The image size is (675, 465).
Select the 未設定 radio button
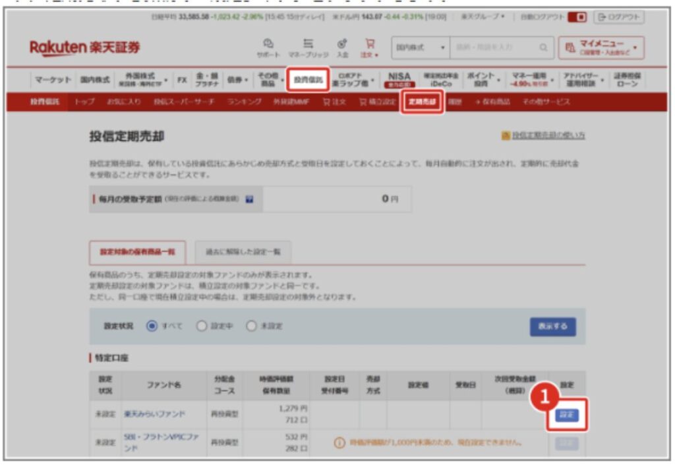click(x=250, y=326)
